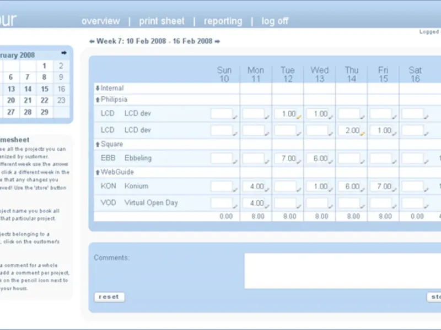Advance calendar to next month arrow
The image size is (441, 330).
click(64, 53)
